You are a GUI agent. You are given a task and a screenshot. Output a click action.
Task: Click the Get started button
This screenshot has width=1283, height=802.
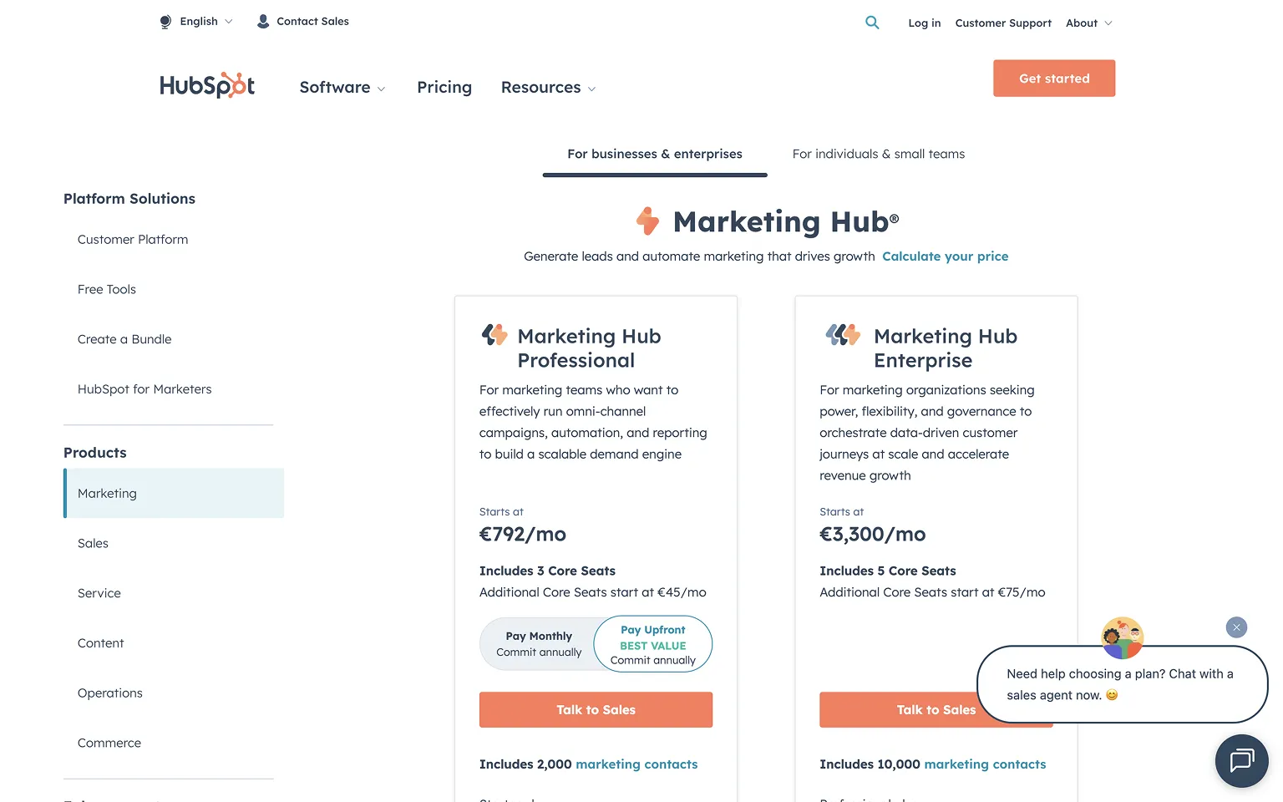1054,79
